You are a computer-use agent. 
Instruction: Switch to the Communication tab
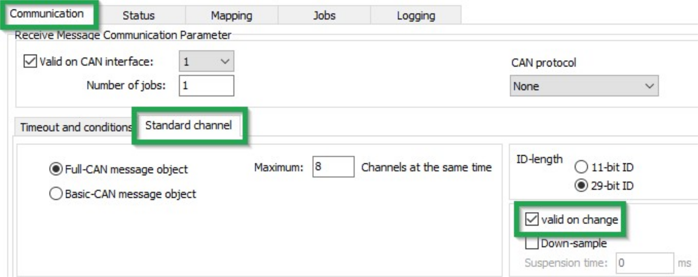pos(47,14)
